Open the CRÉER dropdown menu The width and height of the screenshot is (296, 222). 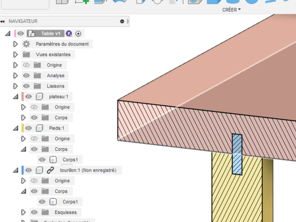point(231,9)
